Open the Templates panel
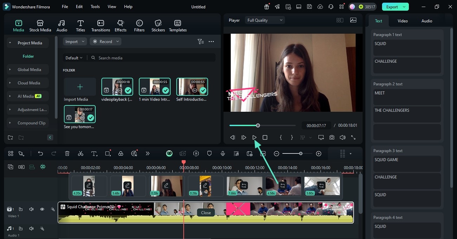The image size is (457, 239). pos(178,26)
